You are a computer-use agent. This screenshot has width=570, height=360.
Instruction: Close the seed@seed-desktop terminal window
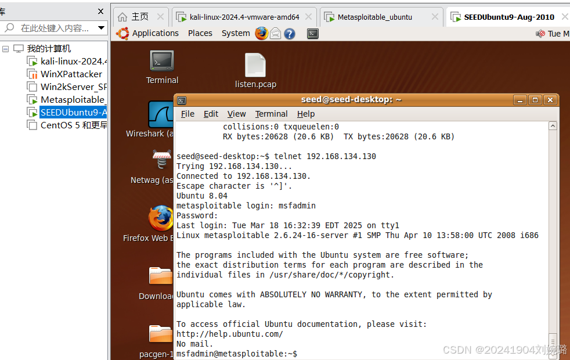pos(550,100)
